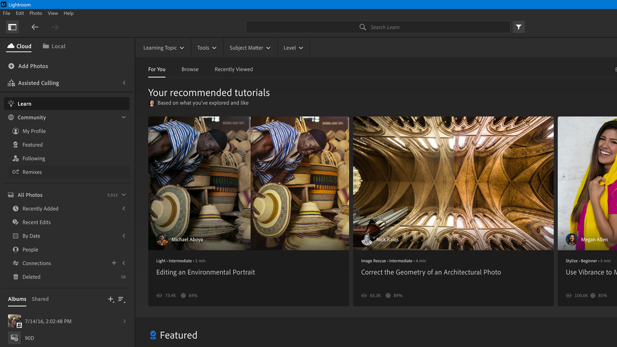Expand the Assisted Culling arrow
This screenshot has width=617, height=347.
[124, 83]
